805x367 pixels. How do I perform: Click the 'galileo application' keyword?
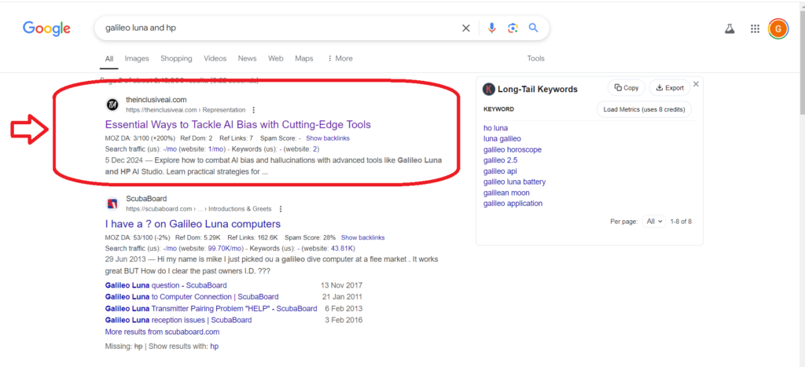[x=513, y=204]
